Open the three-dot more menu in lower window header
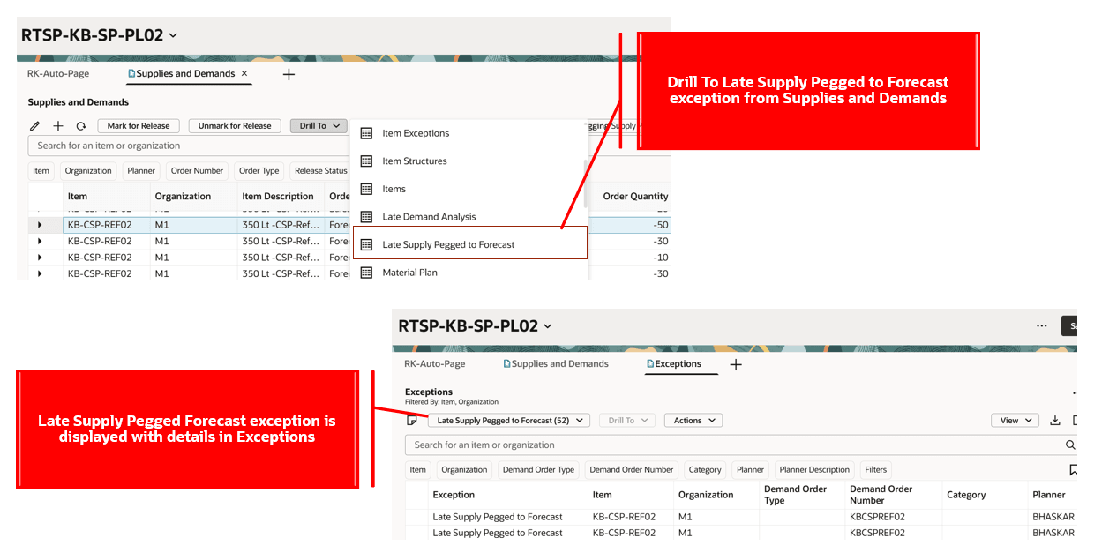This screenshot has height=553, width=1102. click(x=1042, y=325)
